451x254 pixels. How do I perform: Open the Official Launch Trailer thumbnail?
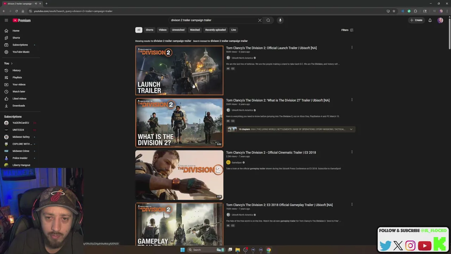(x=179, y=71)
